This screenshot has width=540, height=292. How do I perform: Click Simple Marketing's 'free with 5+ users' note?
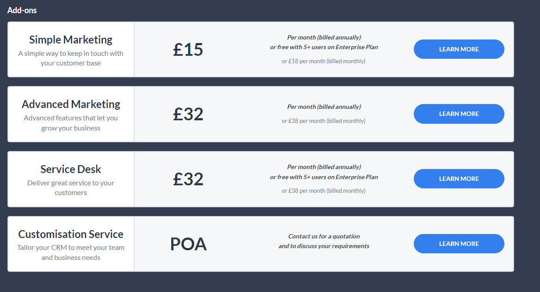[324, 47]
